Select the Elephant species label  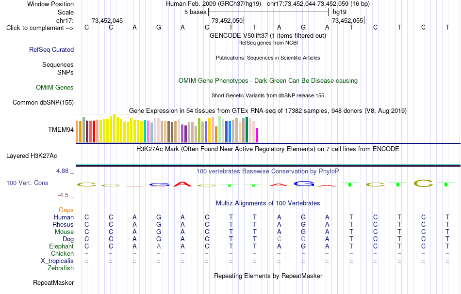tap(62, 247)
